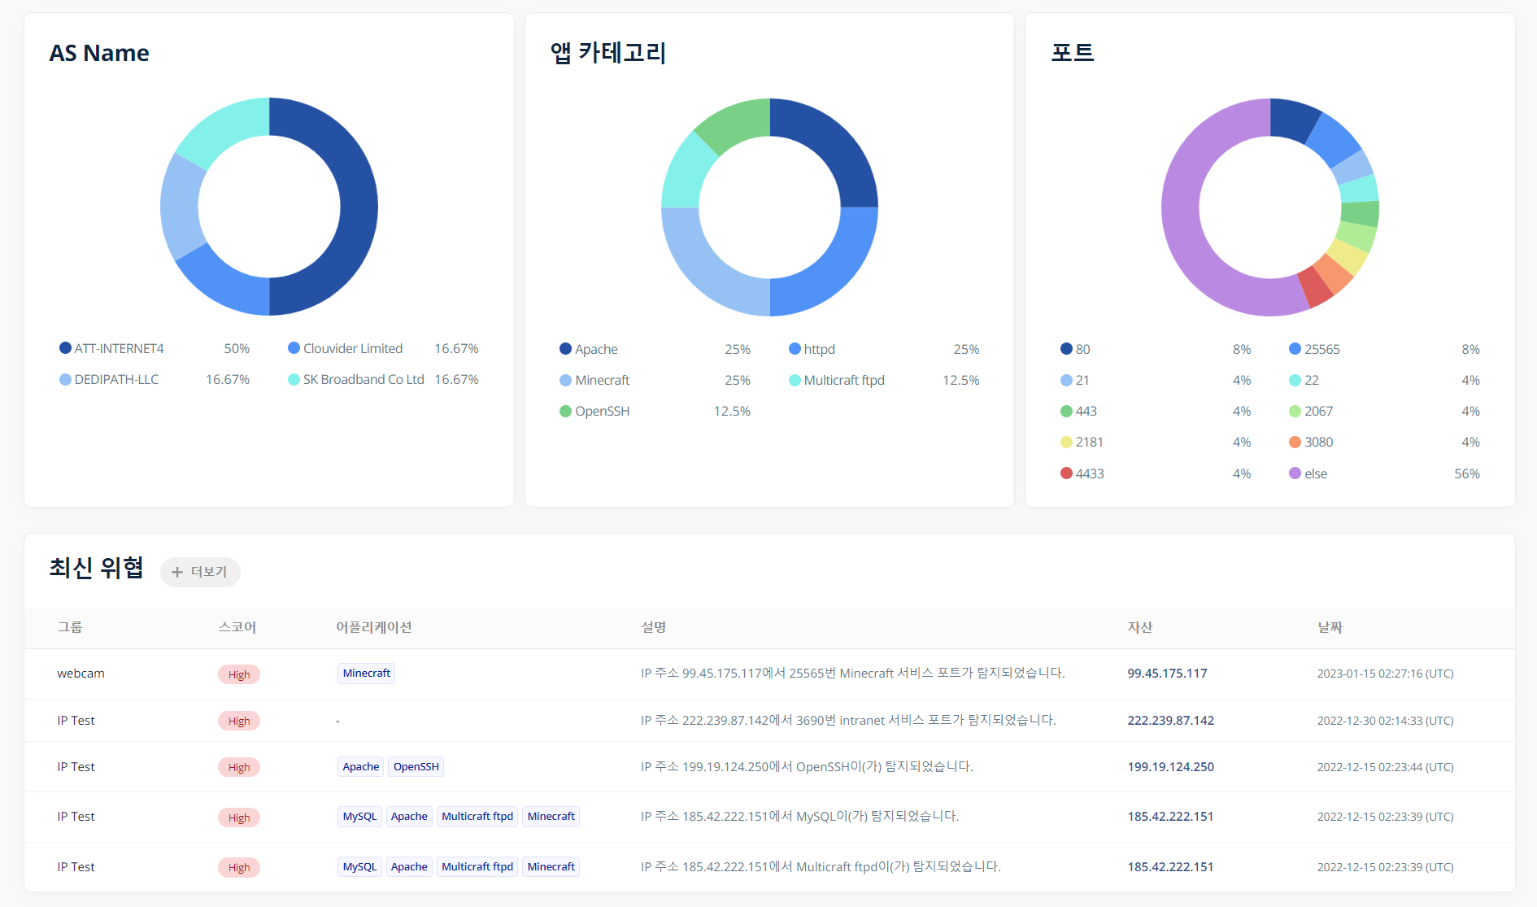
Task: Click port 25565 legend dot
Action: [x=1295, y=349]
